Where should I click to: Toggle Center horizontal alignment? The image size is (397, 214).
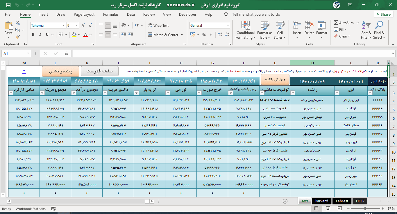click(x=108, y=35)
